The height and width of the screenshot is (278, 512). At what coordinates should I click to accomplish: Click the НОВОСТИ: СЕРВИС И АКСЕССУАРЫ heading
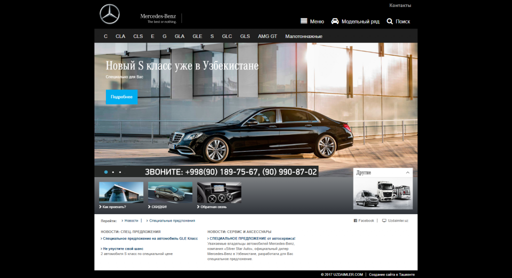click(x=239, y=232)
